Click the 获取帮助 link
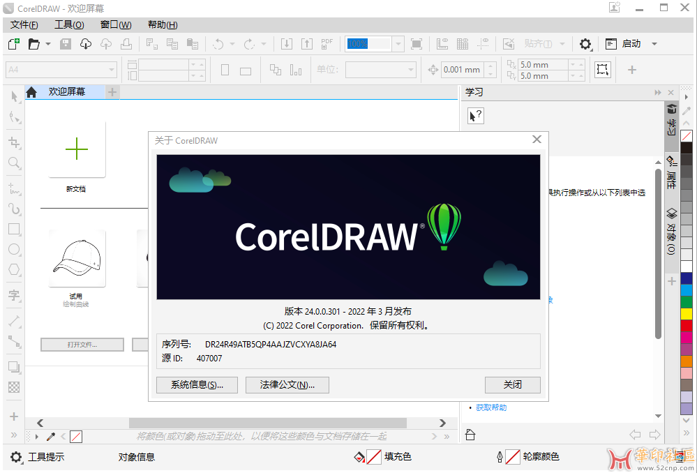Image resolution: width=697 pixels, height=473 pixels. click(x=490, y=407)
